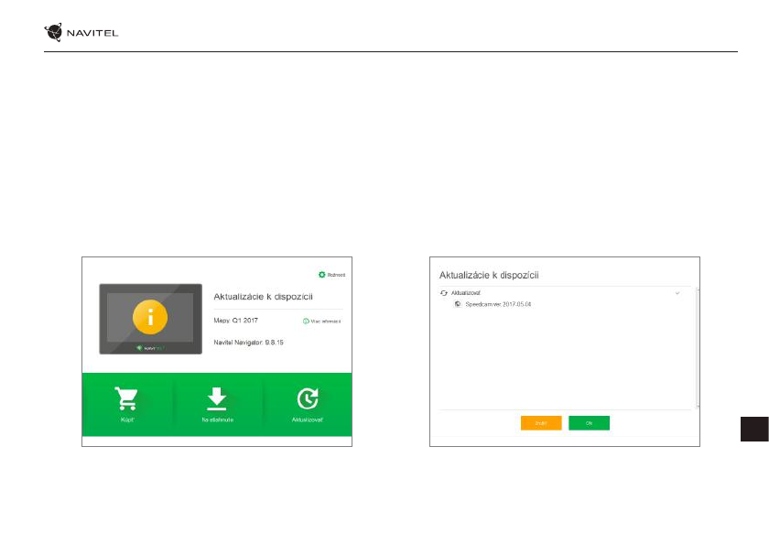Viewport: 769px width, 545px height.
Task: Click the Na stiahnutie label
Action: coord(217,420)
